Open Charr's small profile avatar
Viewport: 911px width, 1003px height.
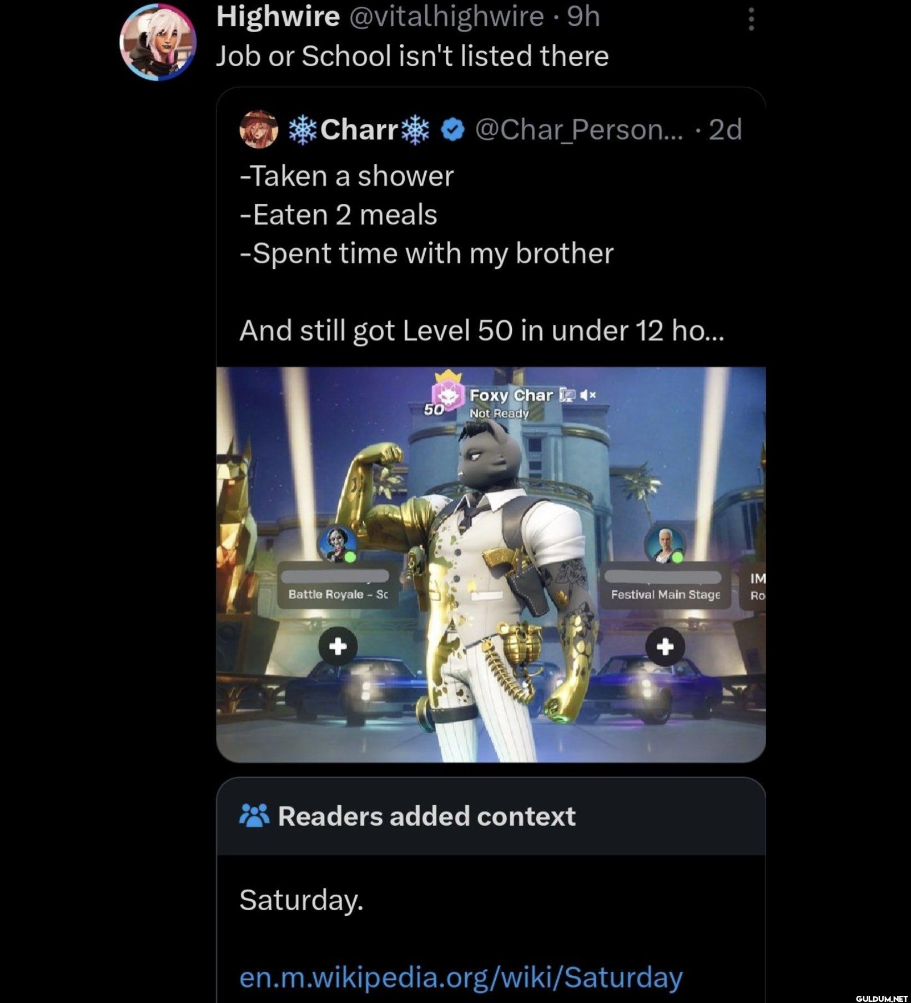259,129
